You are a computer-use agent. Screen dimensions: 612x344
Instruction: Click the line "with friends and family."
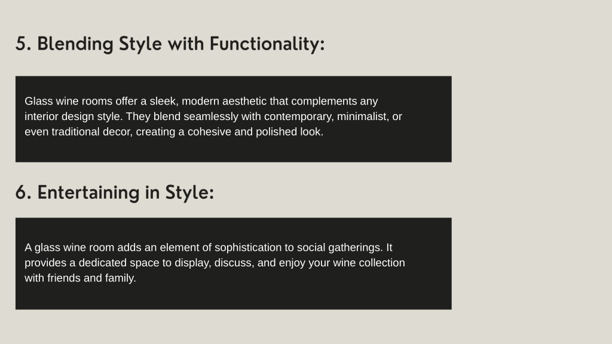(x=81, y=278)
